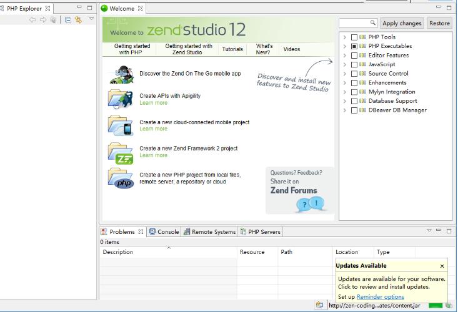Screen dimensions: 458x312
Task: Expand the Mylyn Integration tree node
Action: pos(345,92)
